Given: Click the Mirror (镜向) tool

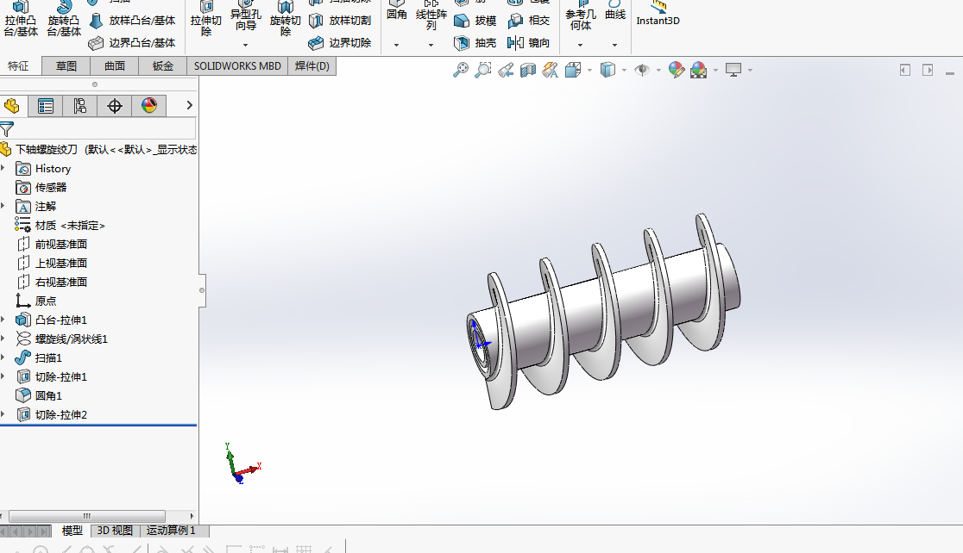Looking at the screenshot, I should 529,43.
